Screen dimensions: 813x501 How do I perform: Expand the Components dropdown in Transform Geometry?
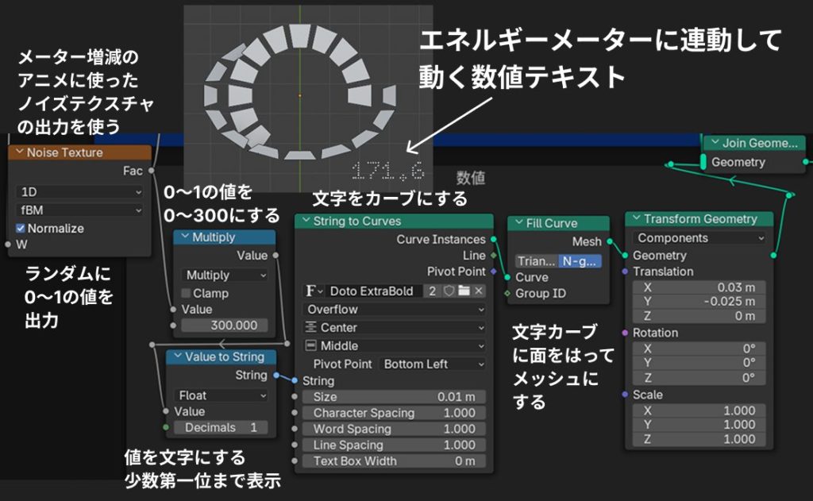[x=699, y=238]
